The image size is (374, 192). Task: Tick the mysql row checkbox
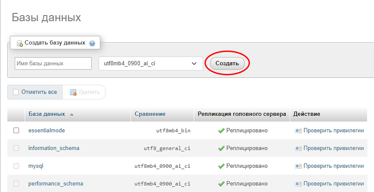16,166
